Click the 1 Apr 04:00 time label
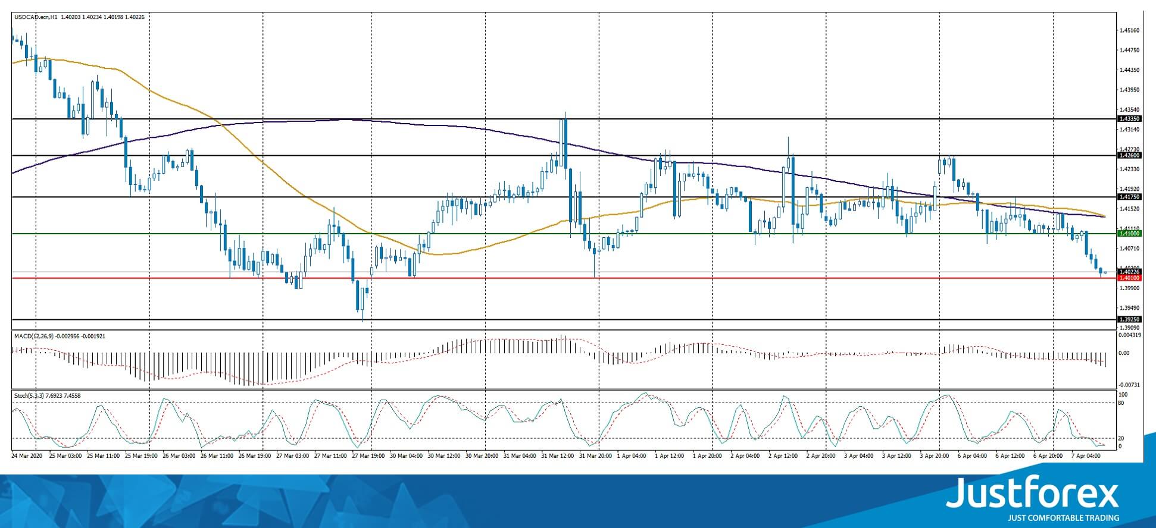This screenshot has height=528, width=1156. pos(632,455)
